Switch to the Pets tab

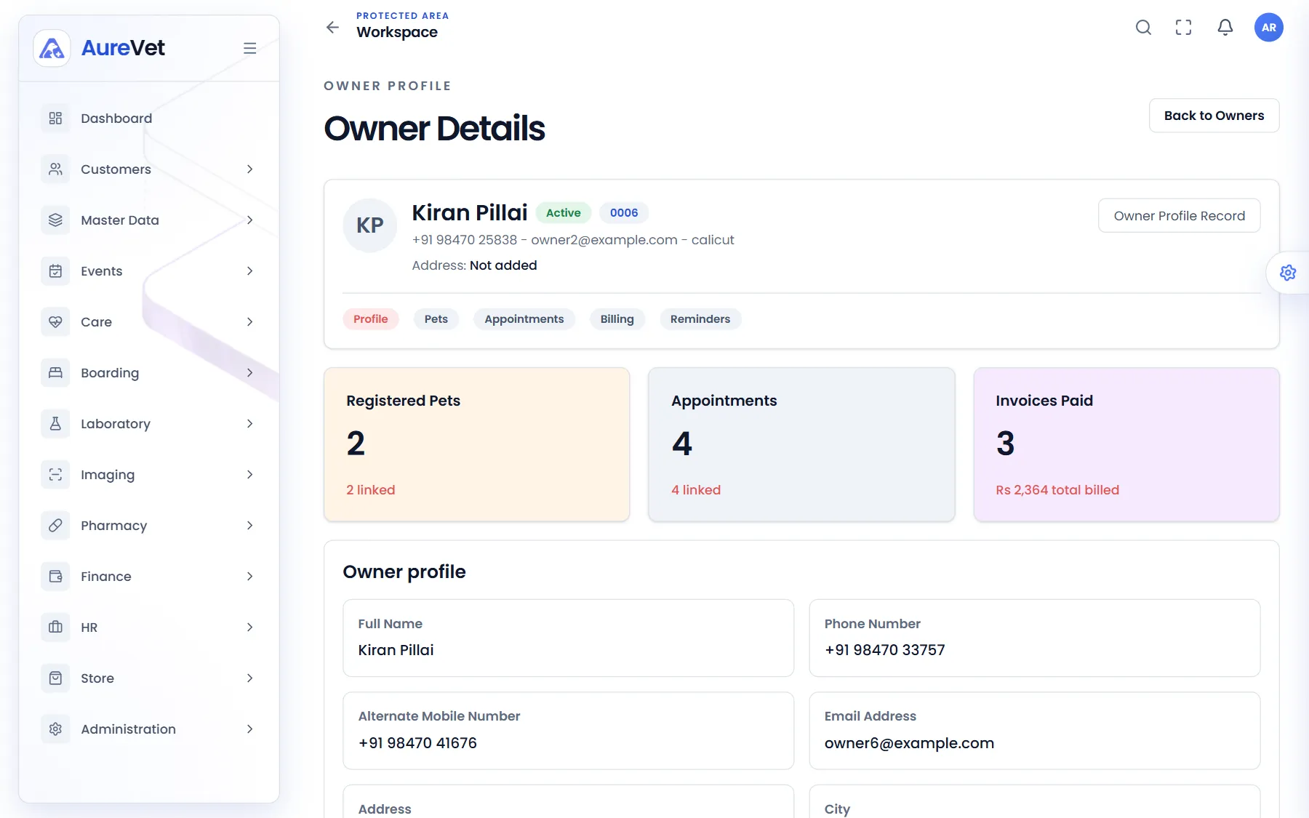pos(436,318)
